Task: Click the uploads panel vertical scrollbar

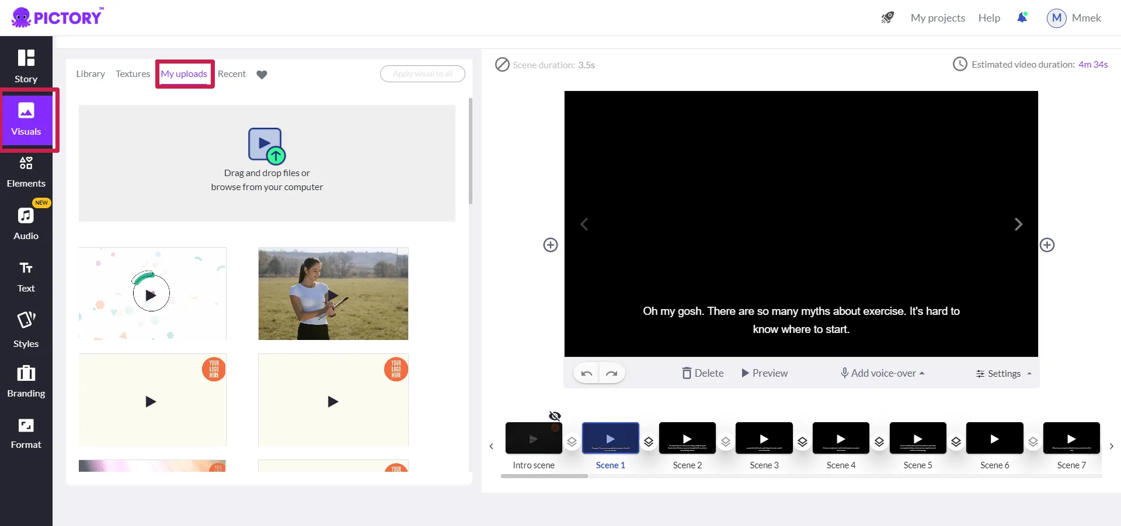Action: tap(471, 151)
